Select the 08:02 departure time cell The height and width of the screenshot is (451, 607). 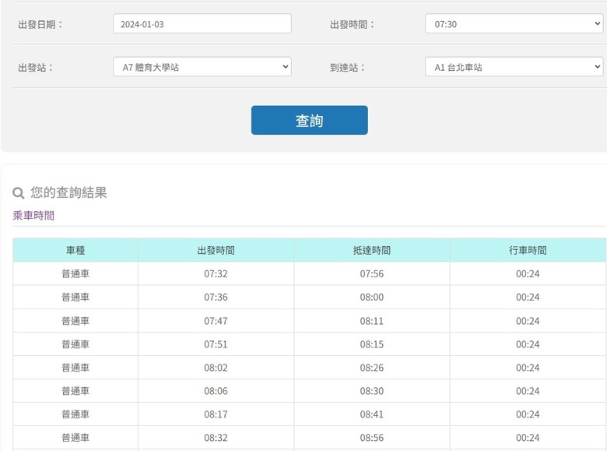click(216, 368)
